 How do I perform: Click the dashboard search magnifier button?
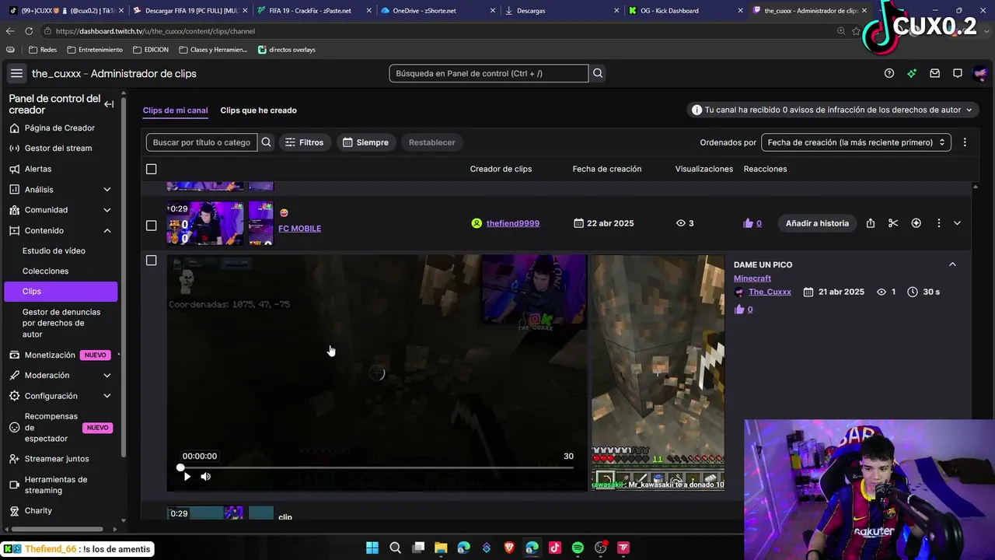598,73
